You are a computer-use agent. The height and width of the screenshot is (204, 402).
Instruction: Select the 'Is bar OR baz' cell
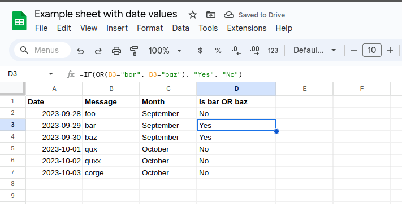coord(236,101)
